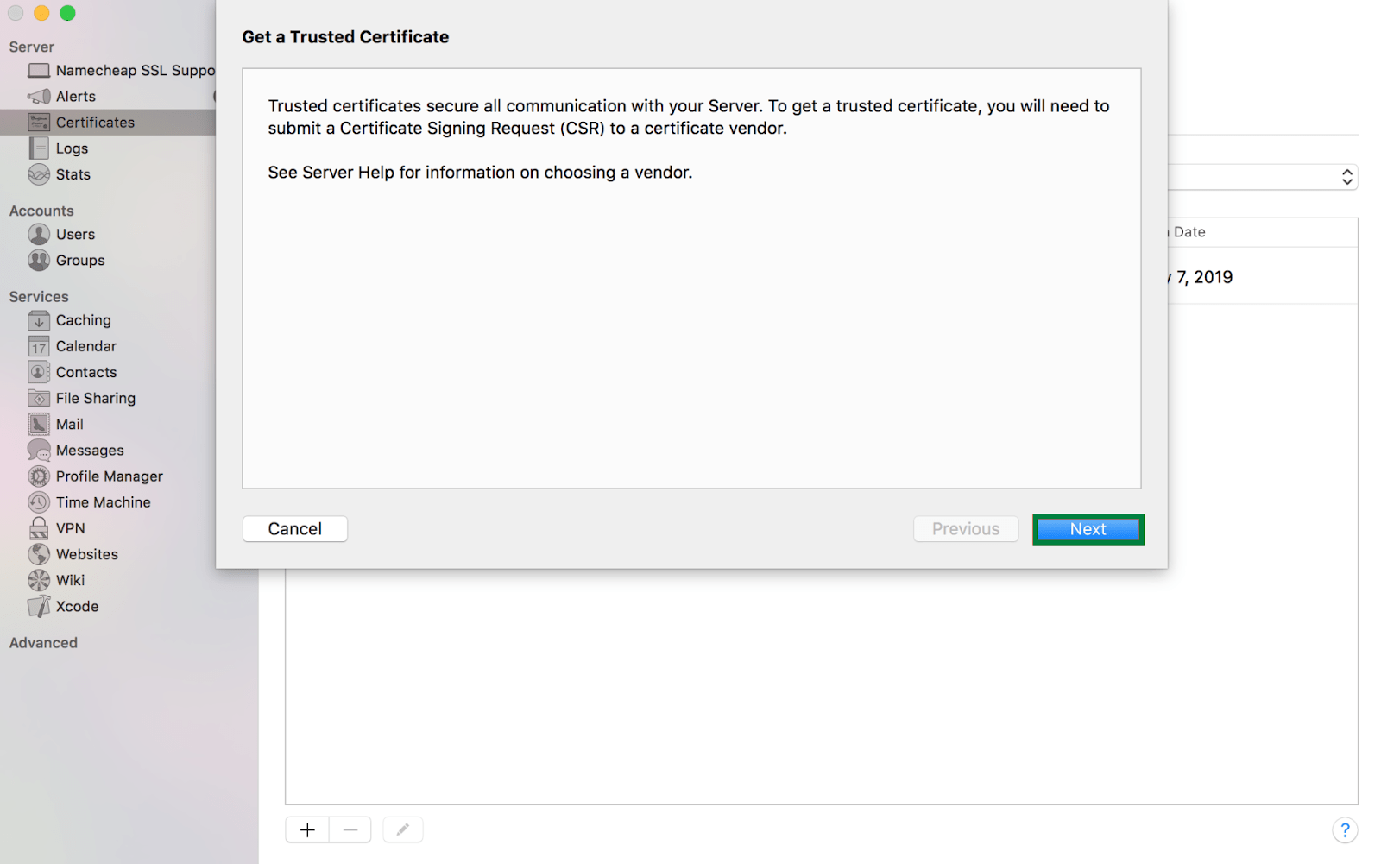Open the Caching service settings
1381x864 pixels.
coord(83,320)
